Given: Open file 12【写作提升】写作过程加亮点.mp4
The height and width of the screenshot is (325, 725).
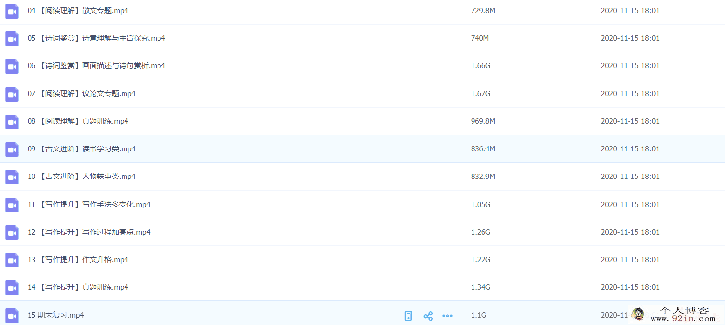Looking at the screenshot, I should point(89,232).
